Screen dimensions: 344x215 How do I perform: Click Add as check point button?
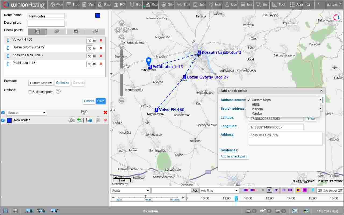coord(234,156)
